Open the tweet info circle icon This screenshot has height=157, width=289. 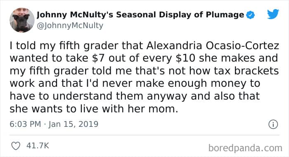[x=273, y=124]
